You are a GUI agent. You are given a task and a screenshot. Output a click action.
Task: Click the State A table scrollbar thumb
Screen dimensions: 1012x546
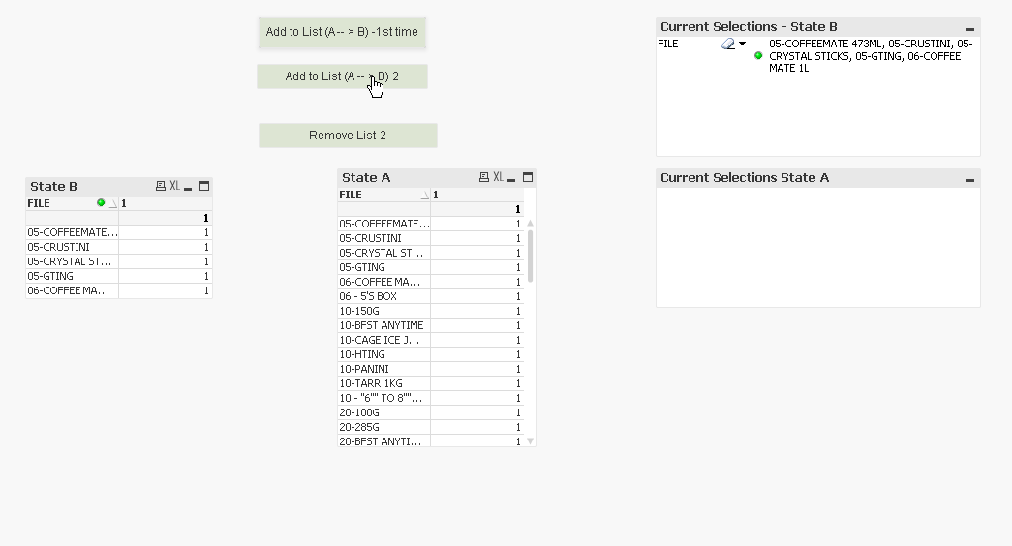click(530, 255)
